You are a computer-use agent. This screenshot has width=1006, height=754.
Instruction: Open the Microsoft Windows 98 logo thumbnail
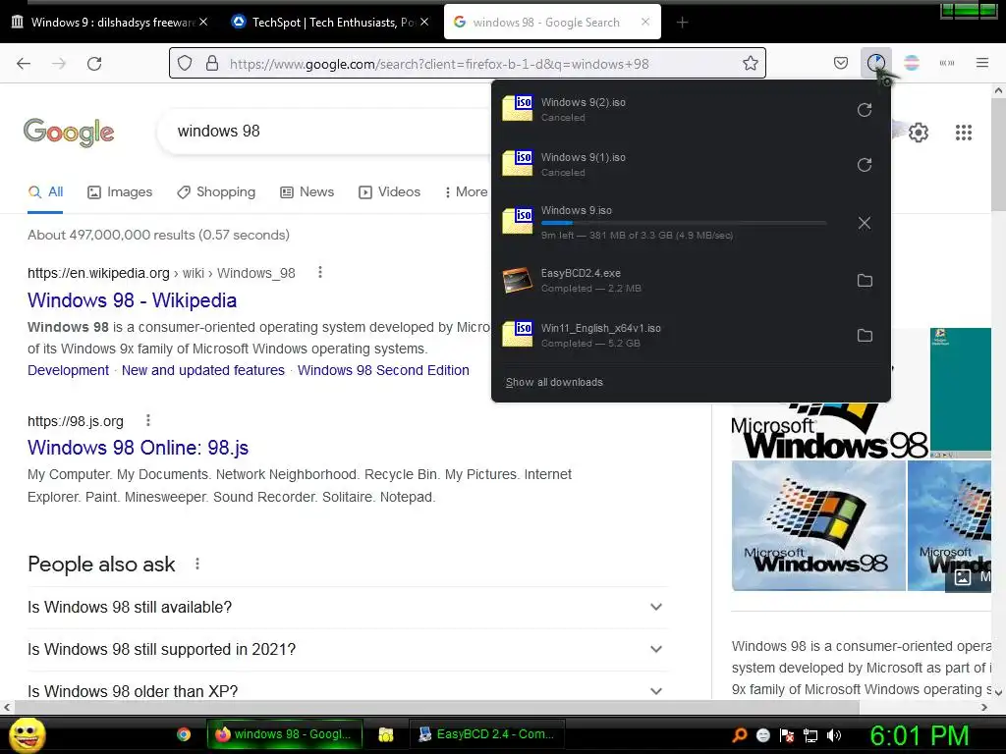coord(818,526)
